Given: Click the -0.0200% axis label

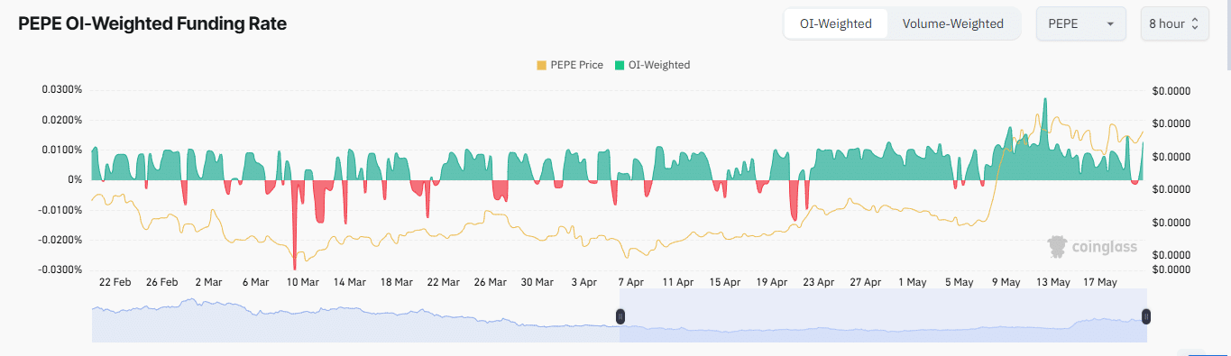Looking at the screenshot, I should tap(60, 240).
